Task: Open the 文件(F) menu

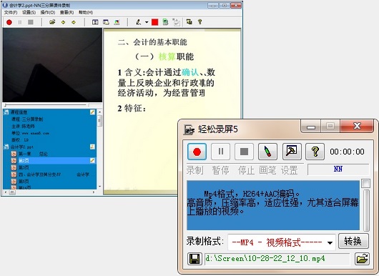Action: point(11,12)
